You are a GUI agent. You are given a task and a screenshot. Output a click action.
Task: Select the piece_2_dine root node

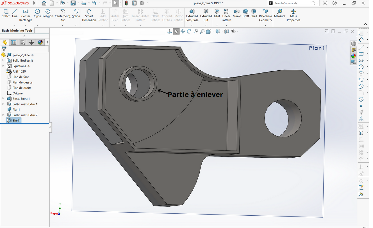23,55
